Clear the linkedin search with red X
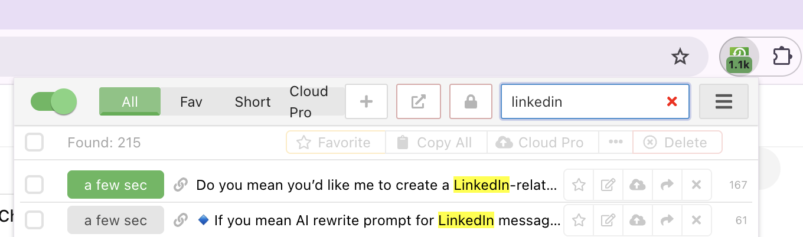Screen dimensions: 803x237 pyautogui.click(x=671, y=101)
